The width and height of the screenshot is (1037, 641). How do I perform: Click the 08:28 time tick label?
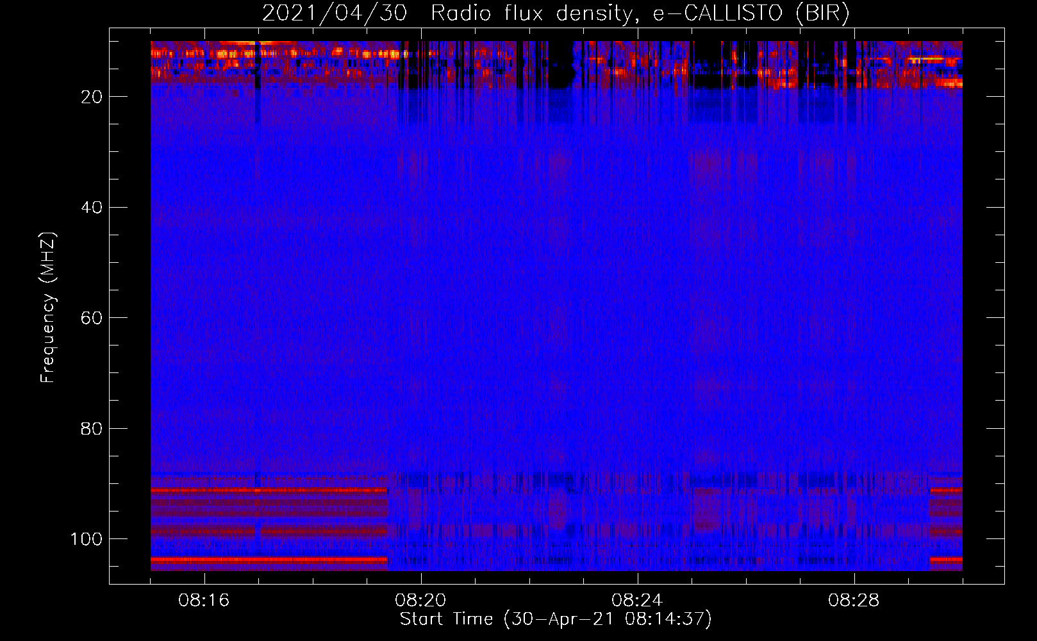854,601
